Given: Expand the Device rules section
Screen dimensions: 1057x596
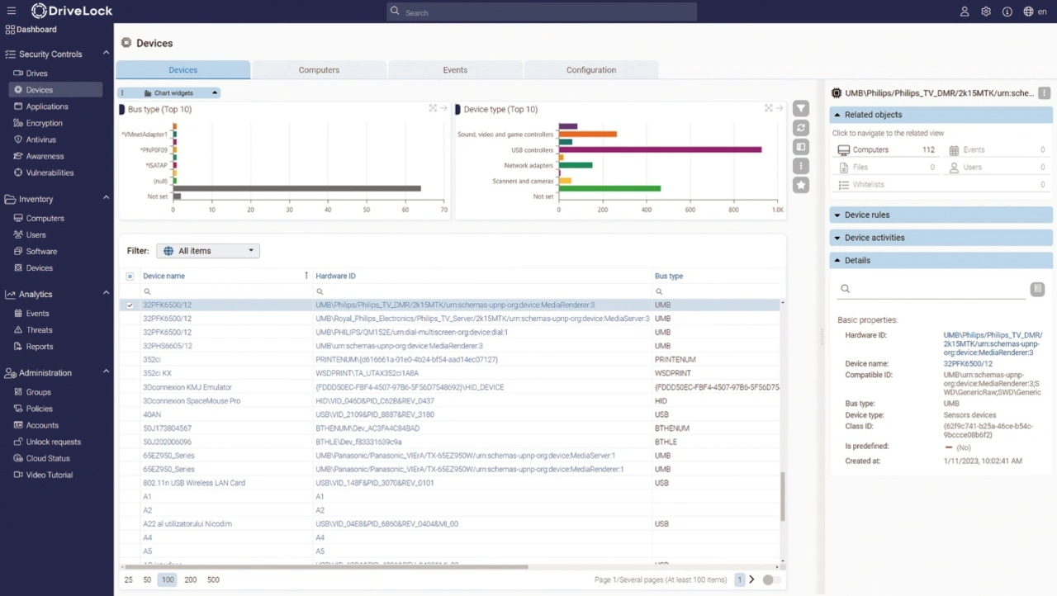Looking at the screenshot, I should (x=941, y=215).
